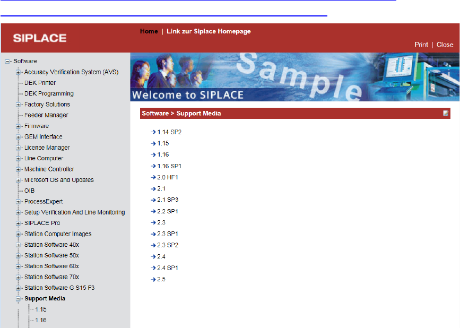Open the 2.3 SP1 link
The height and width of the screenshot is (328, 460).
tap(168, 234)
